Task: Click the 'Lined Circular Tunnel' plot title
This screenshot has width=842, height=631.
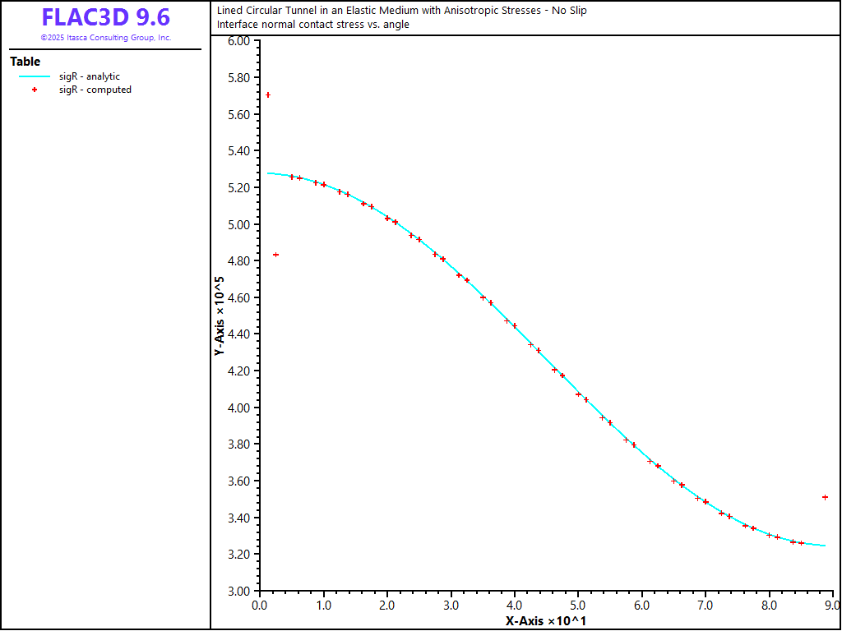Action: coord(401,11)
